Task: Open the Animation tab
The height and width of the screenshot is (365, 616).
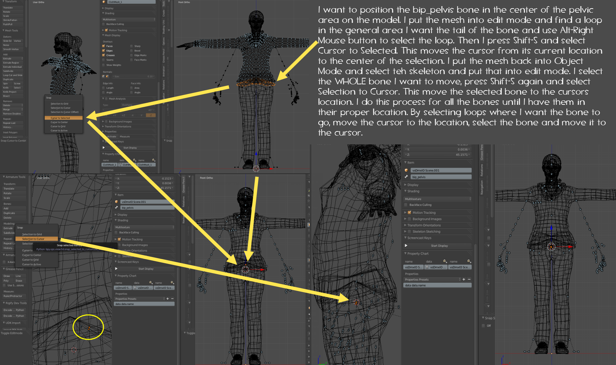Action: [164, 71]
